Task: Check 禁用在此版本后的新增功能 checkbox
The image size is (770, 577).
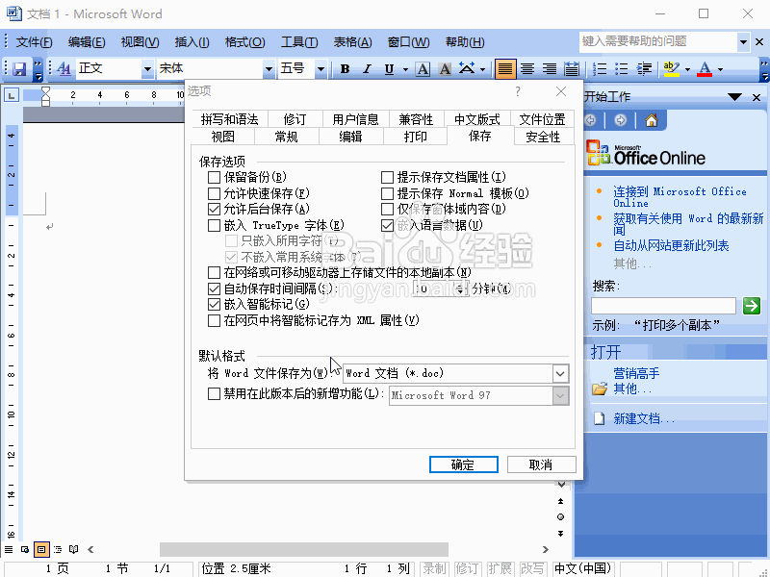Action: point(214,394)
